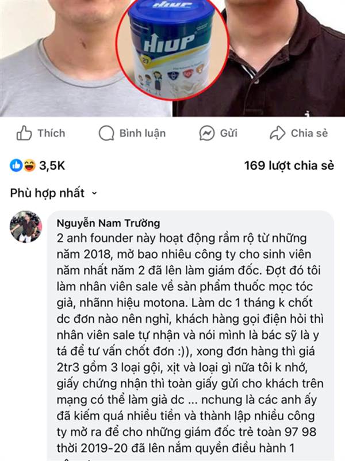Viewport: 345px width, 461px height.
Task: Tap the Bình luận speech bubble icon
Action: pyautogui.click(x=106, y=133)
